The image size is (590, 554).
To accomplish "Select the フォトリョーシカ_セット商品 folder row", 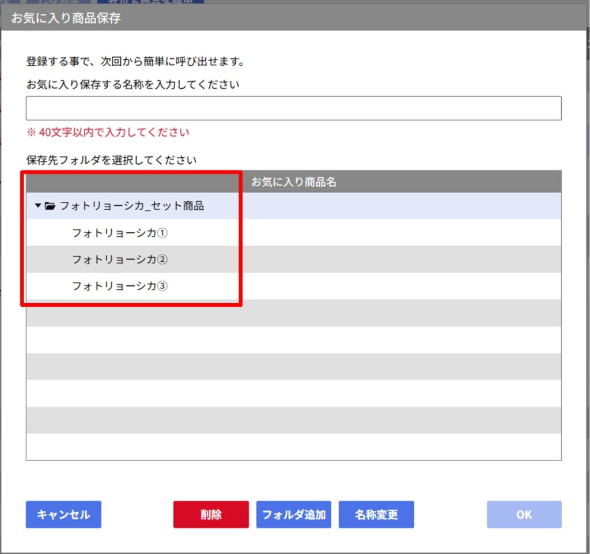I will 131,206.
